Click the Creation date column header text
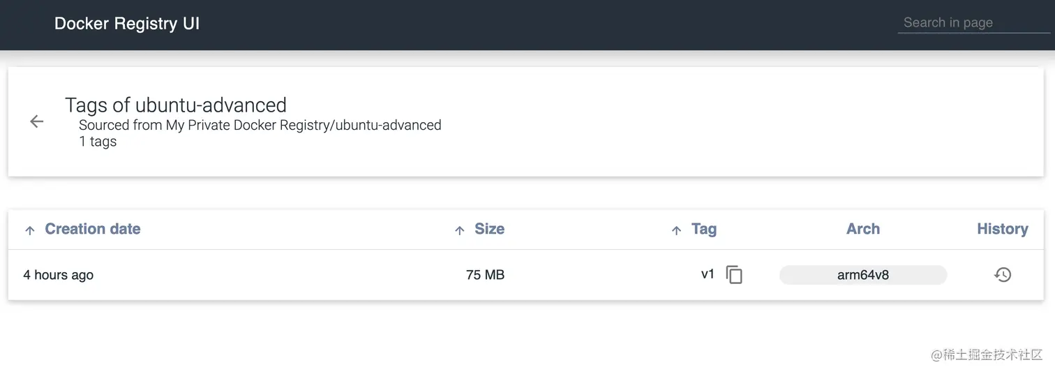The width and height of the screenshot is (1055, 374). 93,229
